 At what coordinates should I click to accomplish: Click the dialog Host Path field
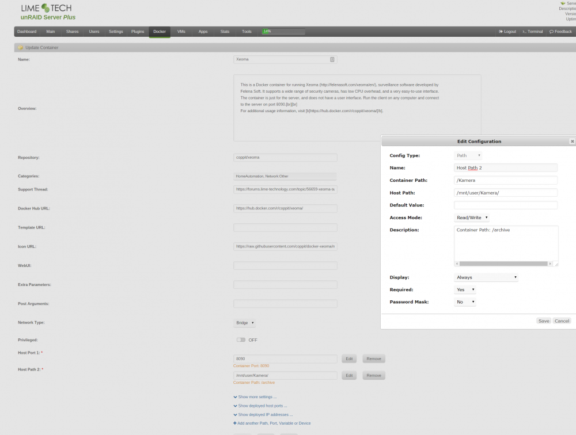(506, 193)
